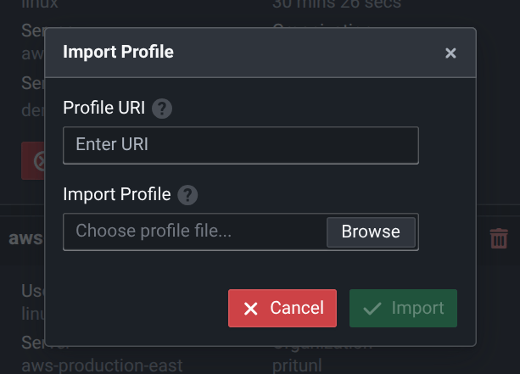Click the aws profile header behind dialog
The width and height of the screenshot is (520, 374).
pos(25,239)
